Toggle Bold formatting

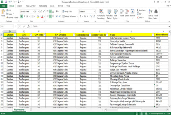coord(21,16)
